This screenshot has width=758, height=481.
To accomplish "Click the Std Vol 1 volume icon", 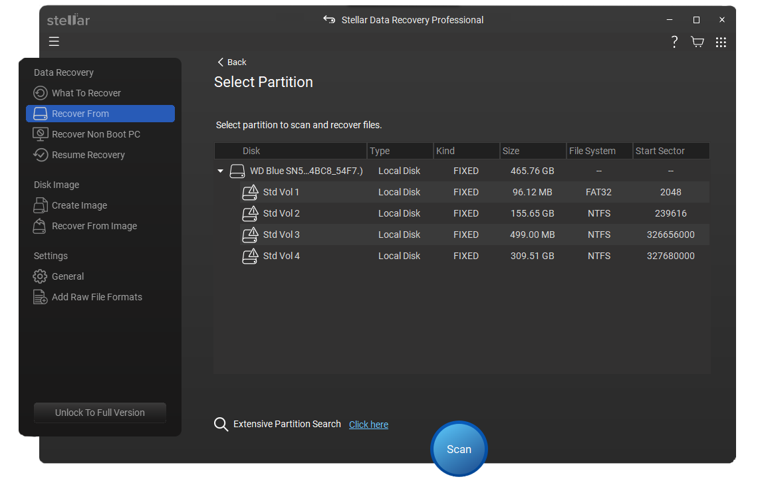I will tap(250, 192).
